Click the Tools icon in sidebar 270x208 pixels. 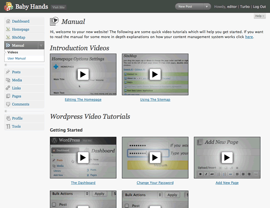(8, 127)
